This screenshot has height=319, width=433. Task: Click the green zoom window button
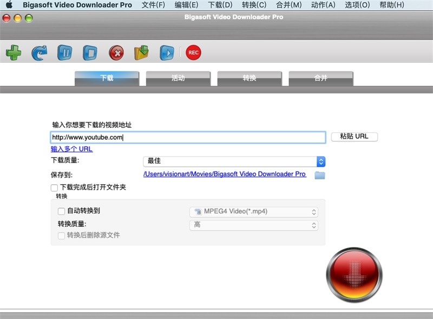tap(29, 18)
